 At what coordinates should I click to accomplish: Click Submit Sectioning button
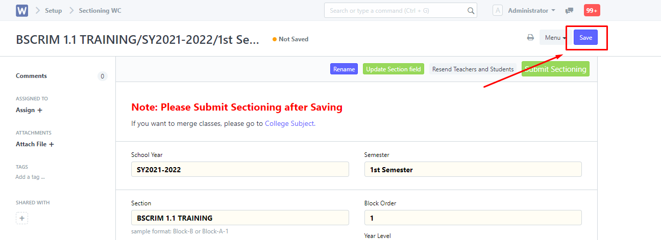click(555, 69)
